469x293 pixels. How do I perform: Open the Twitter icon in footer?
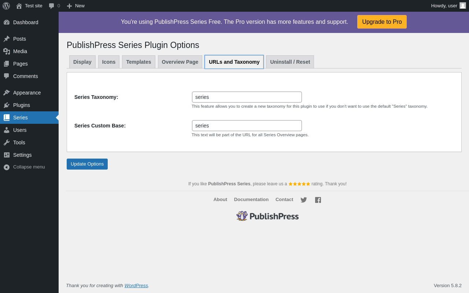(304, 200)
